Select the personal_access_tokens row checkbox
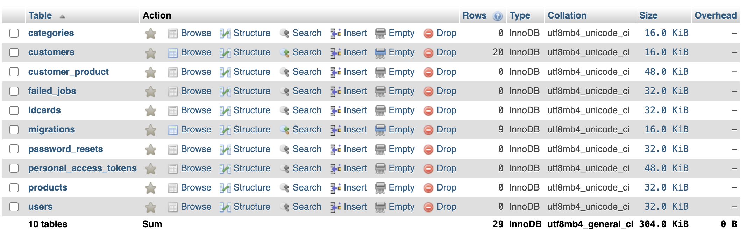The image size is (747, 237). pyautogui.click(x=14, y=168)
